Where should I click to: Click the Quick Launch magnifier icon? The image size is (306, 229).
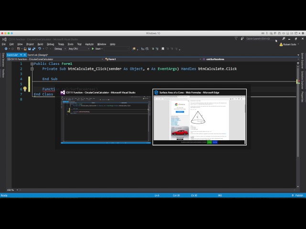pos(284,39)
